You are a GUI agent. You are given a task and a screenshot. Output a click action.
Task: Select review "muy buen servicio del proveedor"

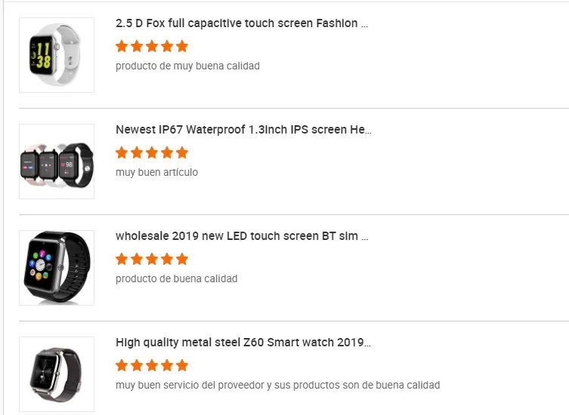277,385
